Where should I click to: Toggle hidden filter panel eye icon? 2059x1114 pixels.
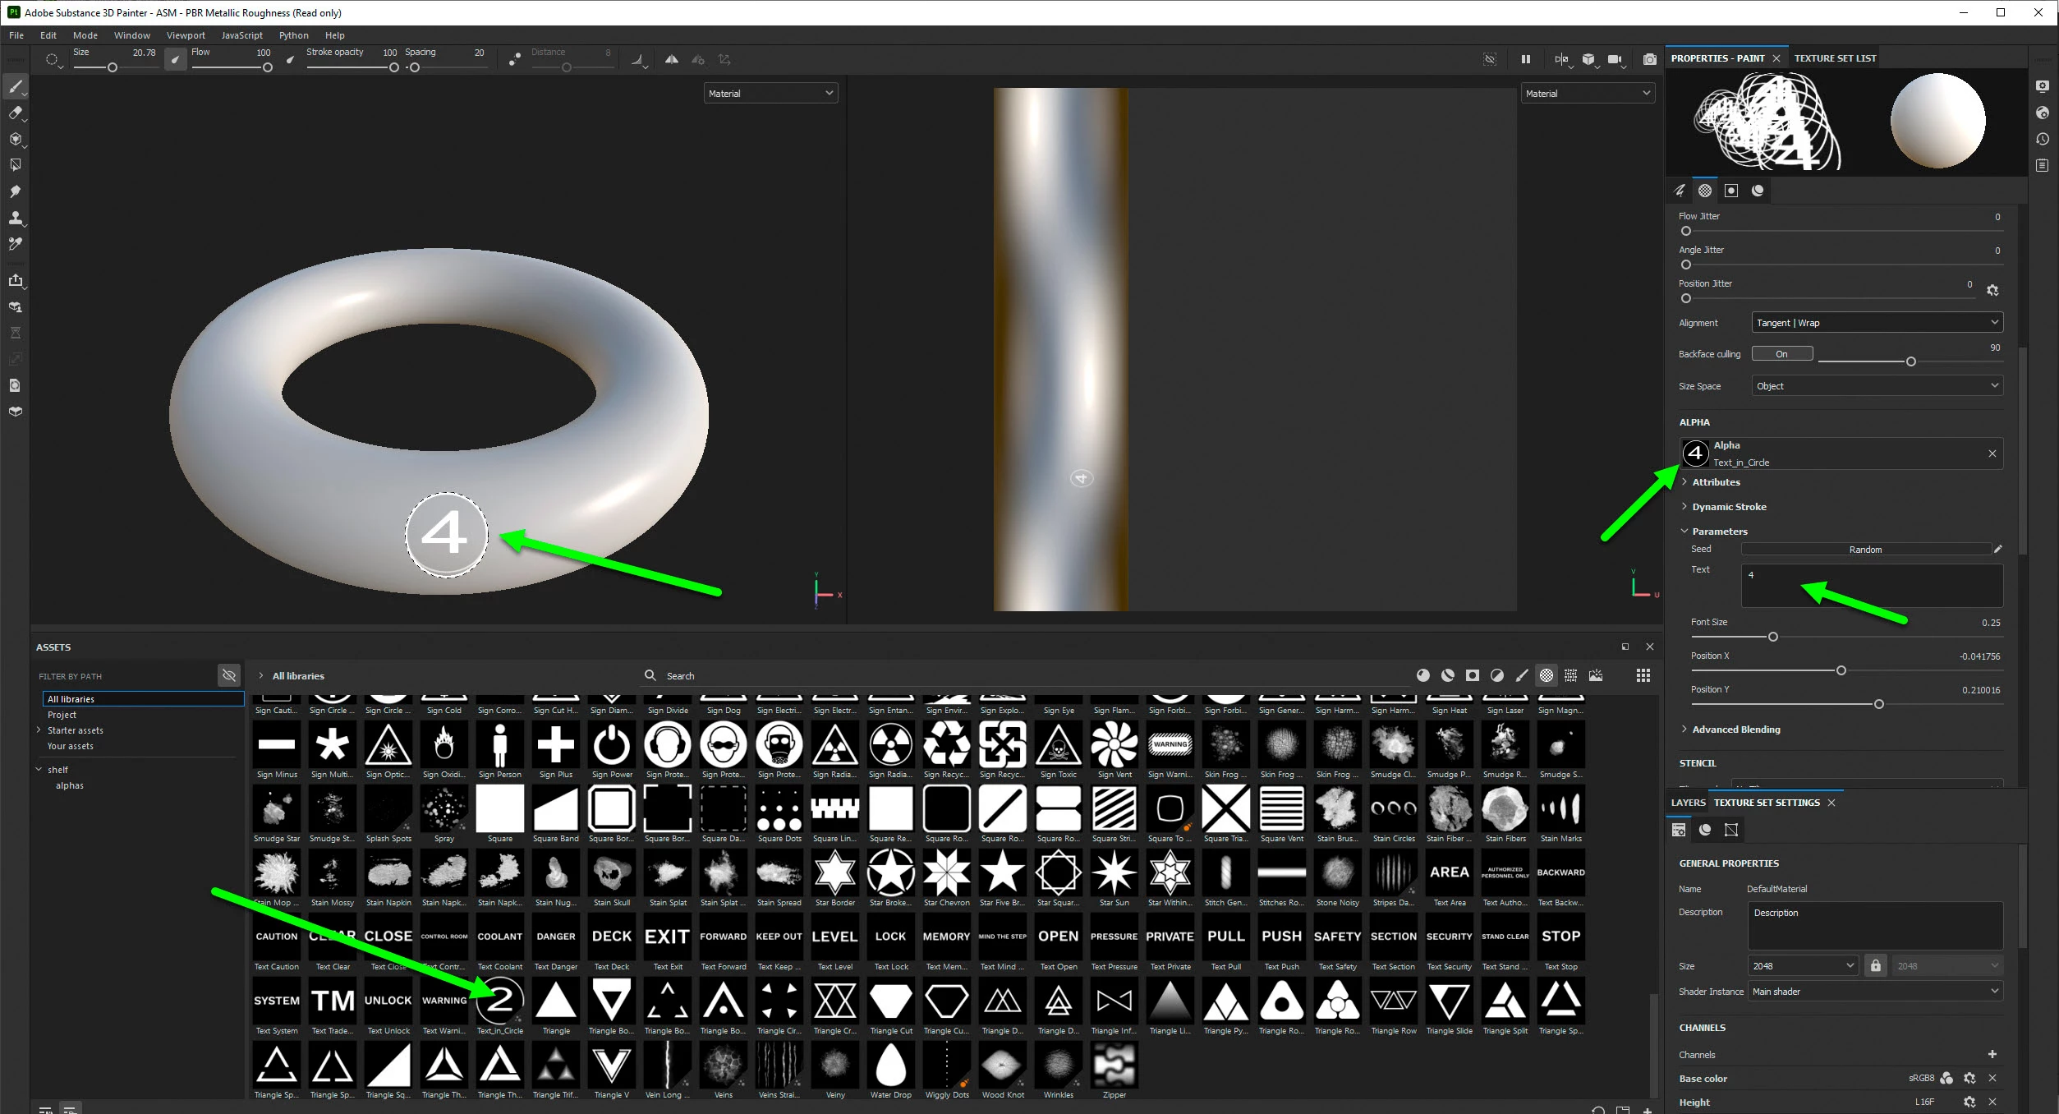229,675
